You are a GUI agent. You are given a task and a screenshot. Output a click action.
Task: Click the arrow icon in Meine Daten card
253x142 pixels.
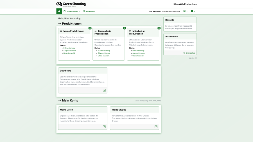coord(104,127)
